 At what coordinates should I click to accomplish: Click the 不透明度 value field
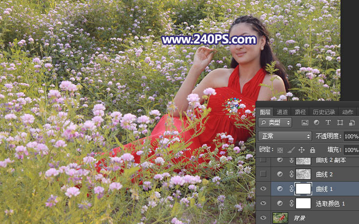point(351,136)
